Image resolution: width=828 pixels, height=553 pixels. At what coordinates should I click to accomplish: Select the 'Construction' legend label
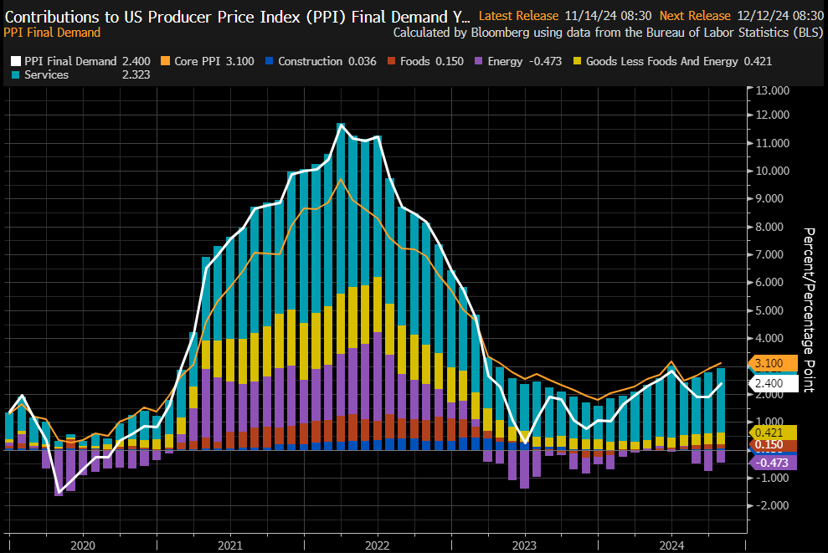point(310,61)
